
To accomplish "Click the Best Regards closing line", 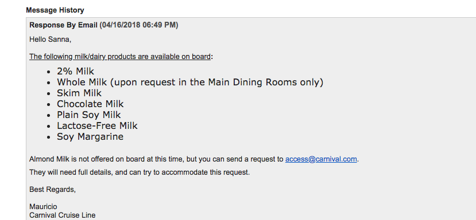I will tap(52, 190).
